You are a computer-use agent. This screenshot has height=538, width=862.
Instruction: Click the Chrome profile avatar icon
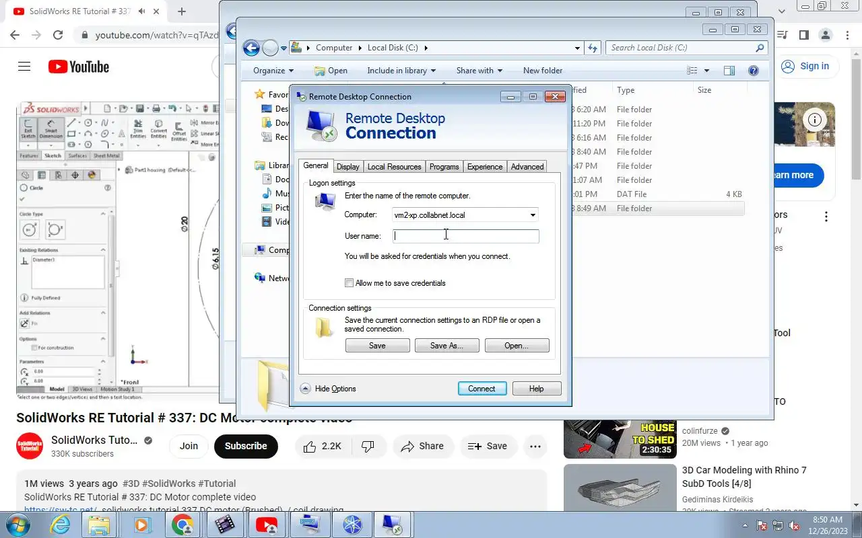825,35
